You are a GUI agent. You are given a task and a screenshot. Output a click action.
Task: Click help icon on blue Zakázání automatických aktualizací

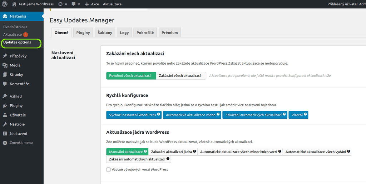284,114
